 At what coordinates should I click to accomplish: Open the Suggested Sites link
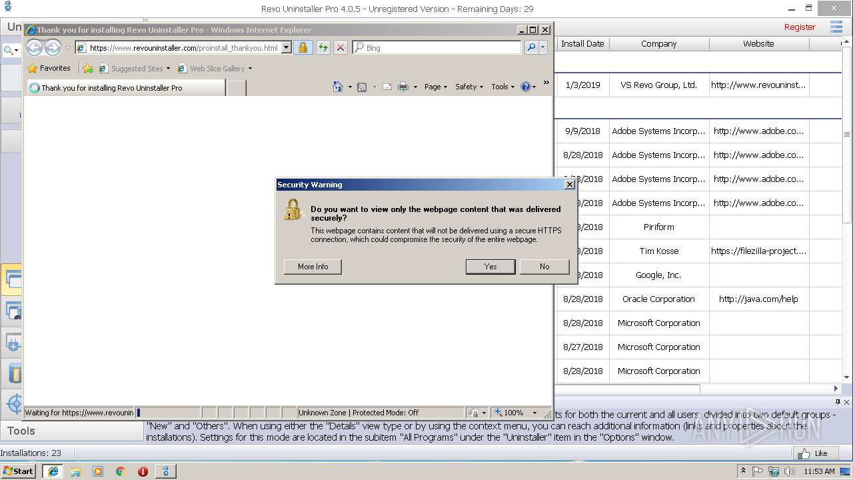click(134, 68)
